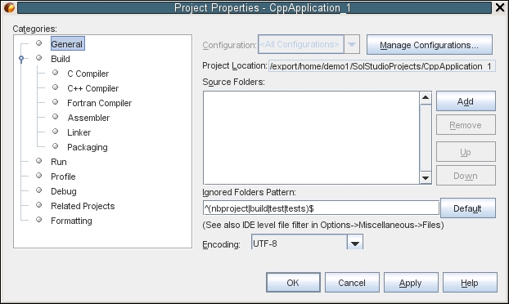Select the Debug category
Screen dimensions: 509x304
point(64,191)
